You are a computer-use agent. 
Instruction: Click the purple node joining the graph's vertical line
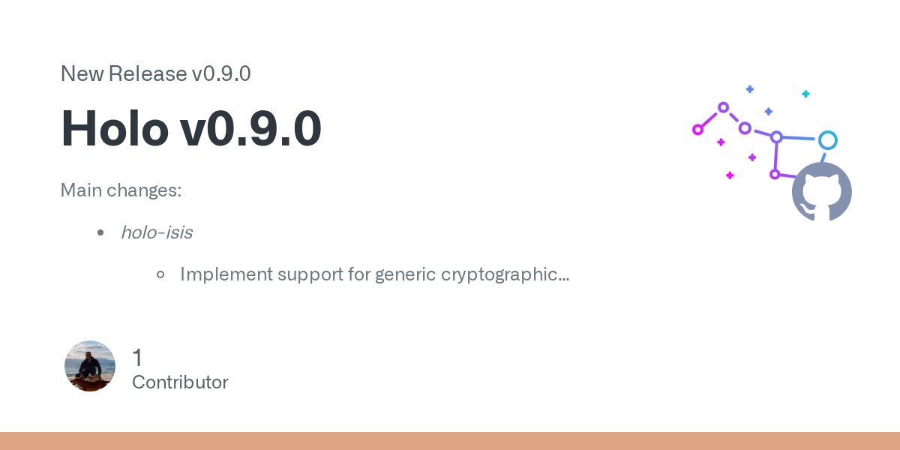click(x=776, y=137)
